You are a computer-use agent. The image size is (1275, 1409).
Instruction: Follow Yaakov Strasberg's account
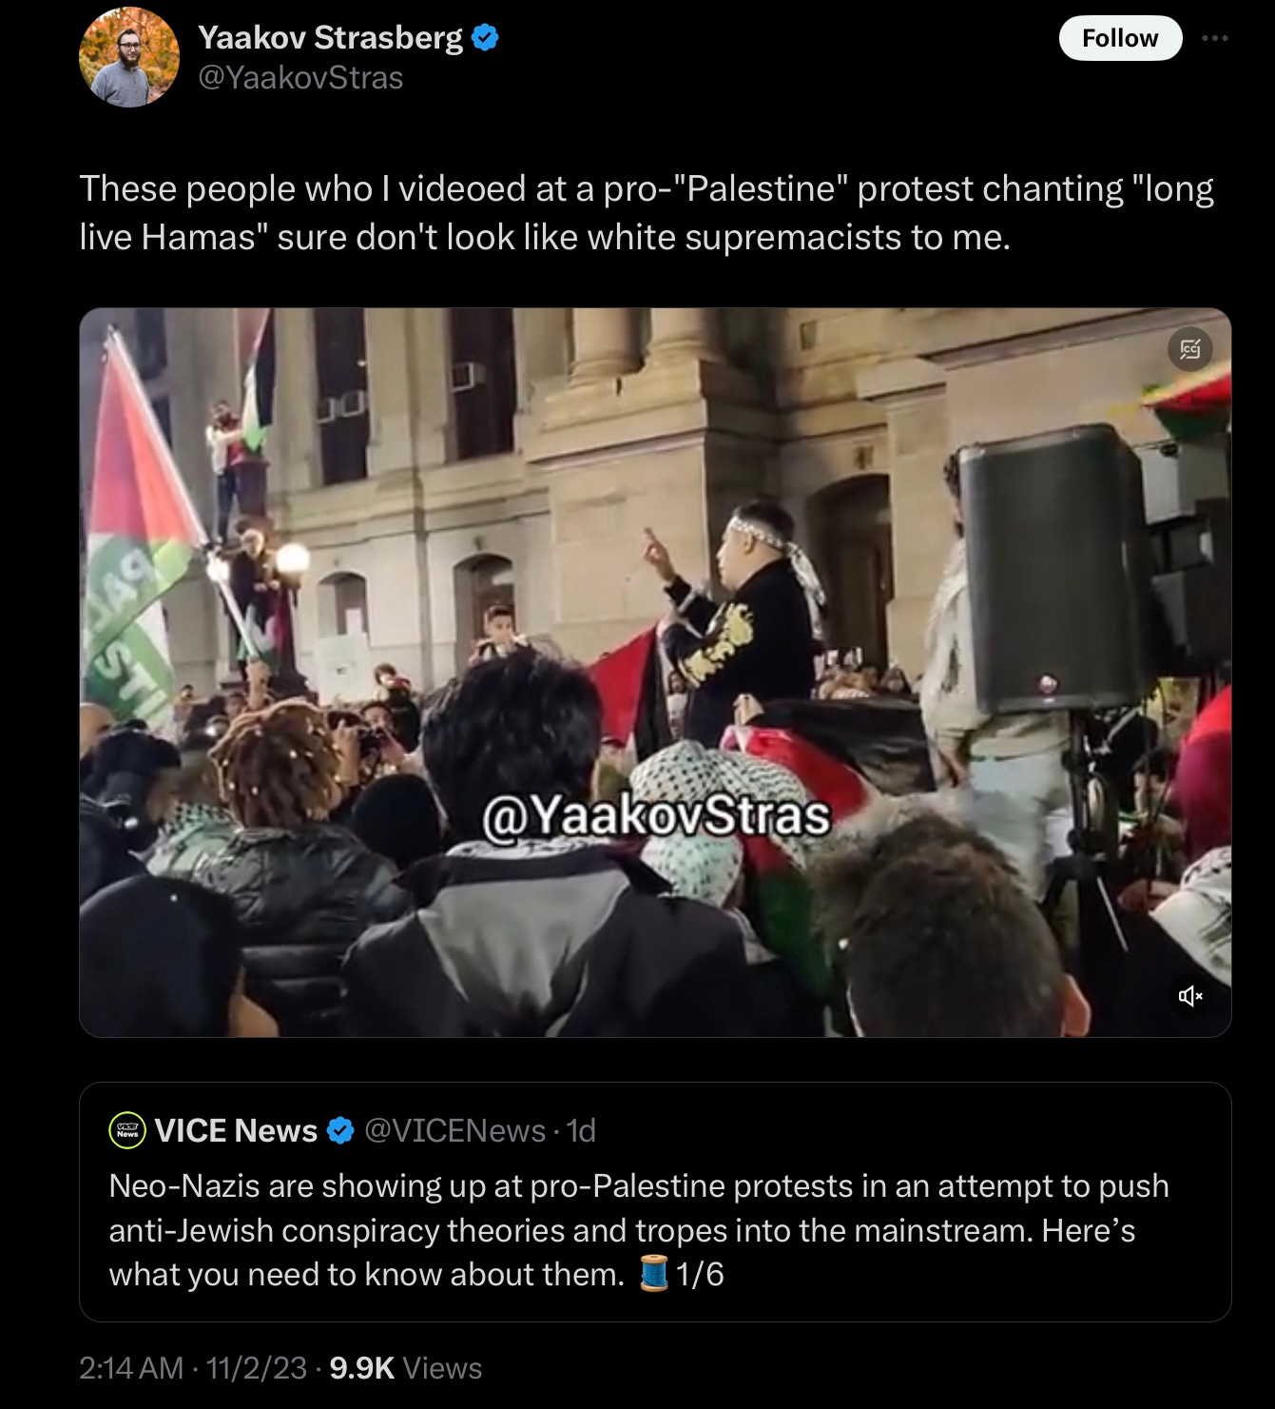tap(1120, 38)
